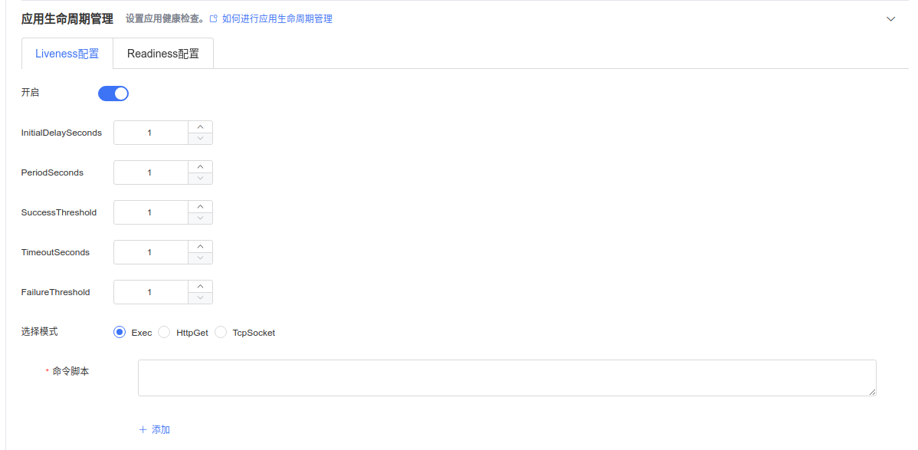Click the FailureThreshold value field
The width and height of the screenshot is (918, 450).
pyautogui.click(x=150, y=292)
